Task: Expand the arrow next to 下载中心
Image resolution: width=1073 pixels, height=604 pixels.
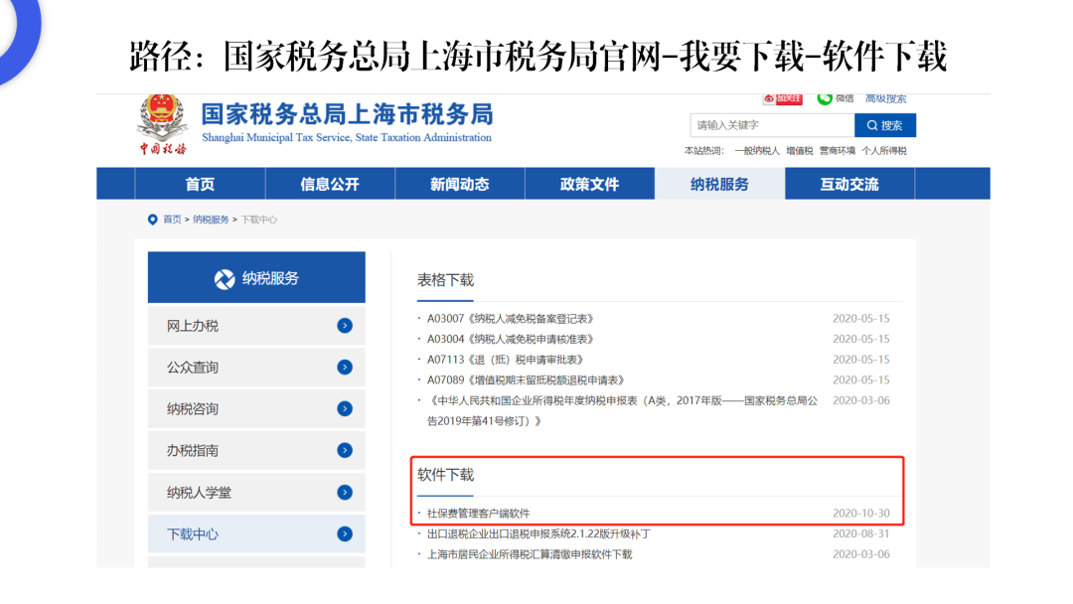Action: (345, 534)
